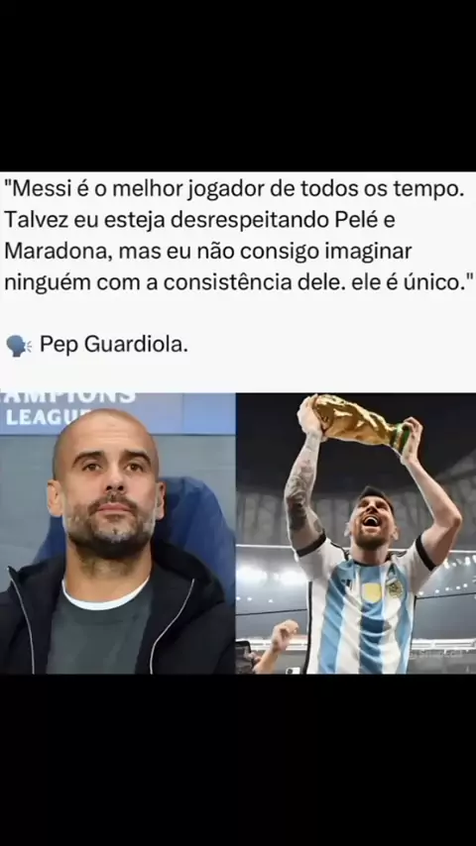Click the golden trophy held overhead
Viewport: 476px width, 846px height.
359,422
